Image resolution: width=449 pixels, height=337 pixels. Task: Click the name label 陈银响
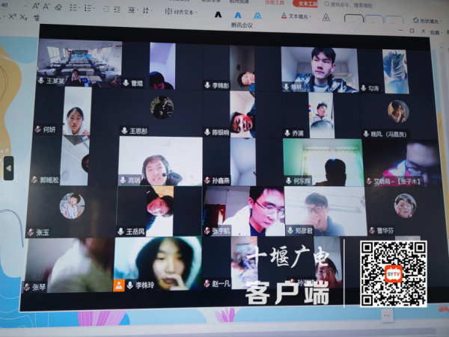point(221,132)
